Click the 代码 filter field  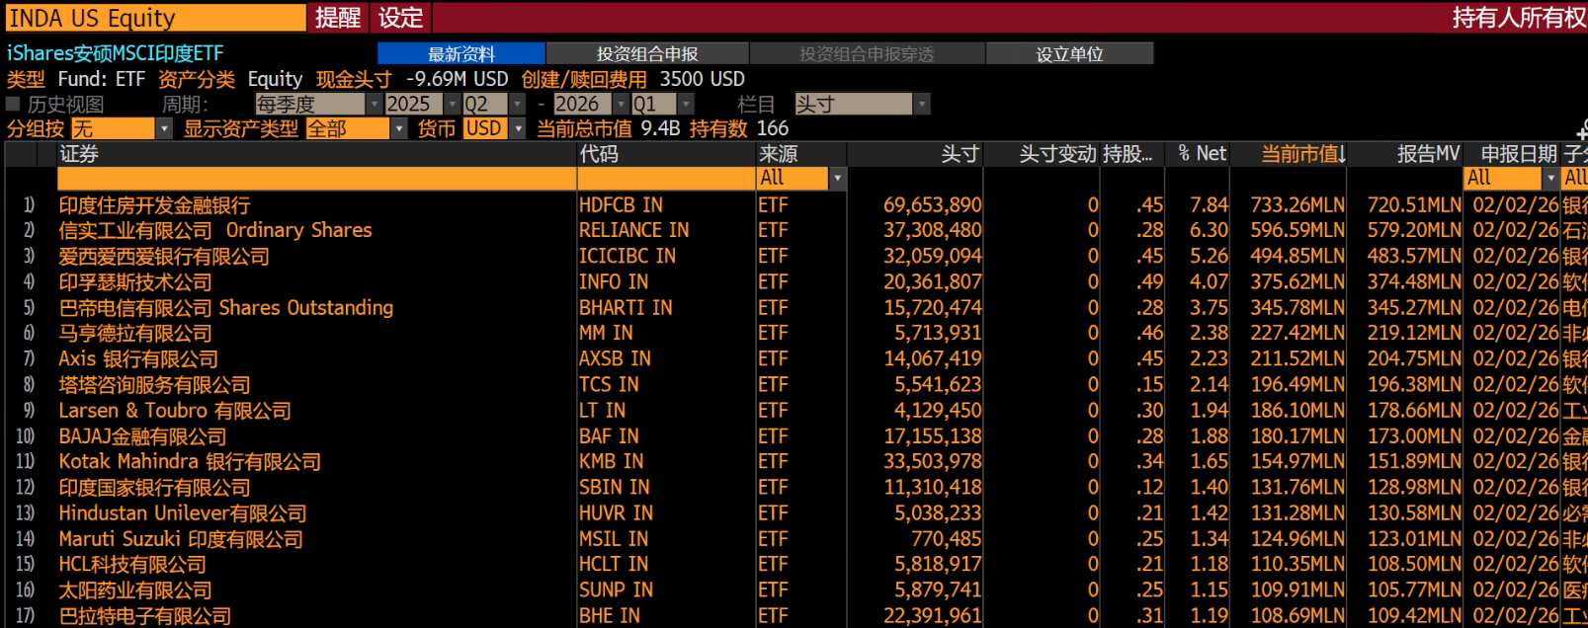(x=666, y=178)
